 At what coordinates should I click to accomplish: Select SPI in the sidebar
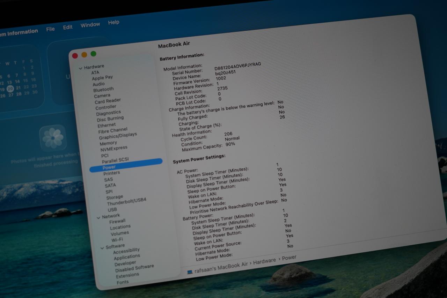coord(109,192)
